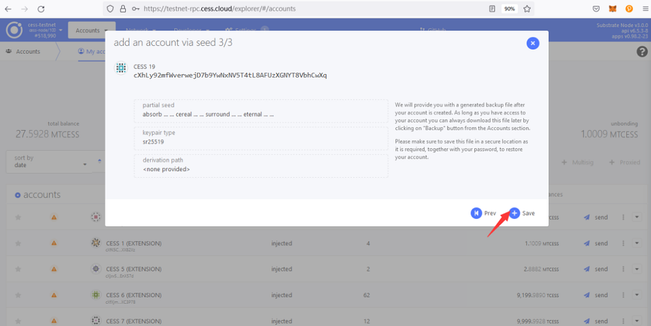Viewport: 651px width, 326px height.
Task: Click the derivation path field
Action: 261,165
